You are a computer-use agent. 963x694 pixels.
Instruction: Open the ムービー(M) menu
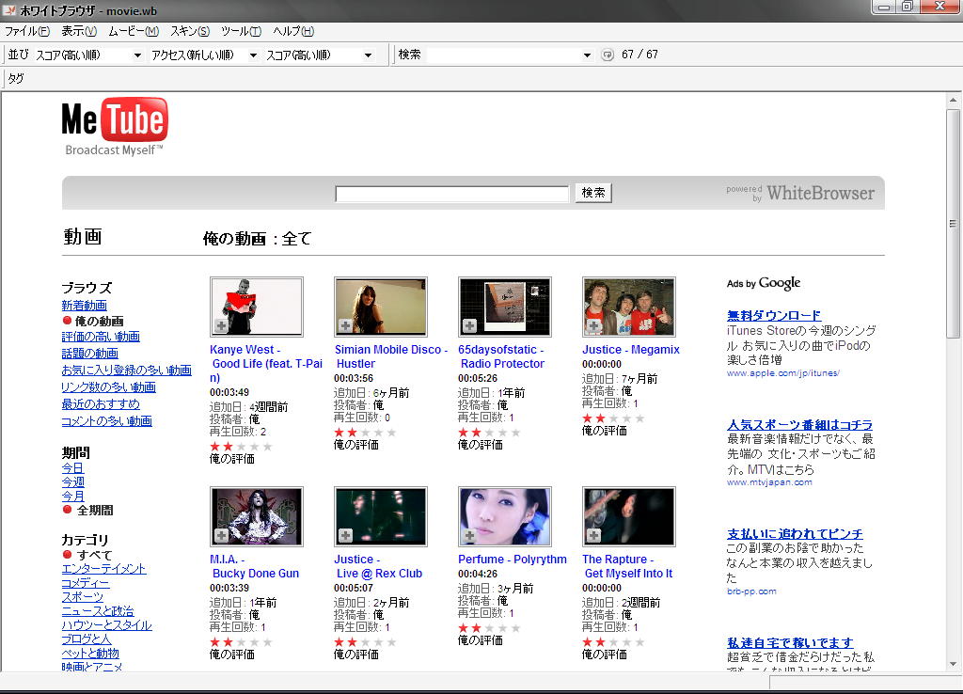click(x=134, y=31)
